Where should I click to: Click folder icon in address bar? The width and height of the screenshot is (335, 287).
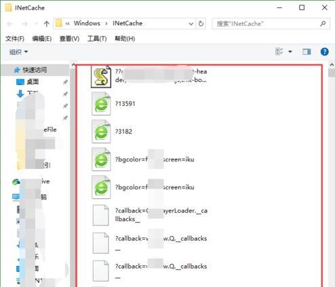tap(58, 23)
